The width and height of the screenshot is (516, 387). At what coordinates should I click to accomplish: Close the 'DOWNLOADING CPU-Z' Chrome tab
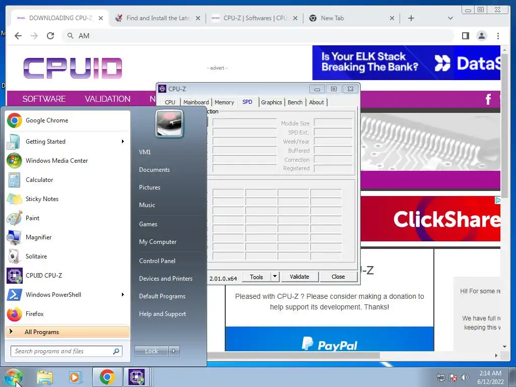point(101,18)
